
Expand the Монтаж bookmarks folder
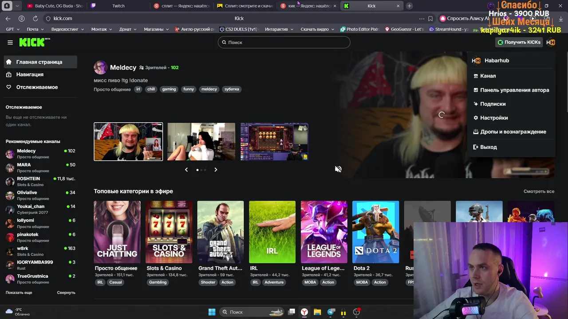pos(102,29)
